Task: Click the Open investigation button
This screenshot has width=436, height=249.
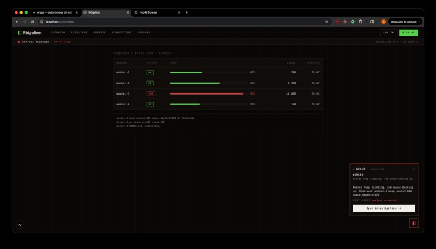Action: click(384, 208)
